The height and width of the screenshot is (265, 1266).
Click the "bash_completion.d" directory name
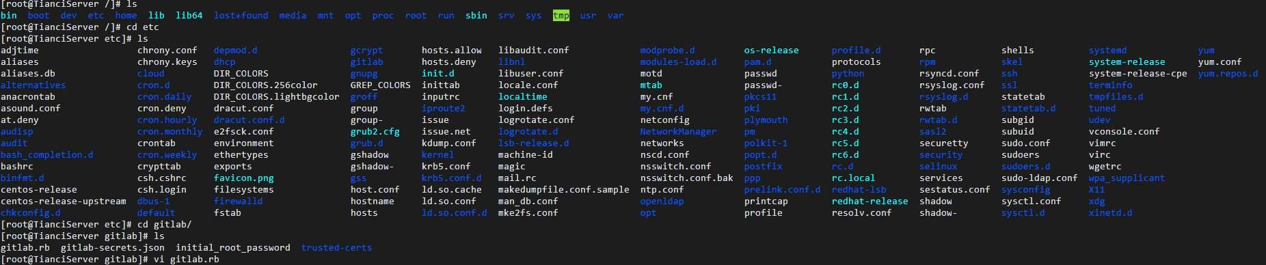(47, 155)
